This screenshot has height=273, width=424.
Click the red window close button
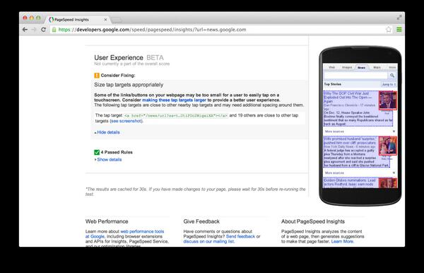pos(25,18)
